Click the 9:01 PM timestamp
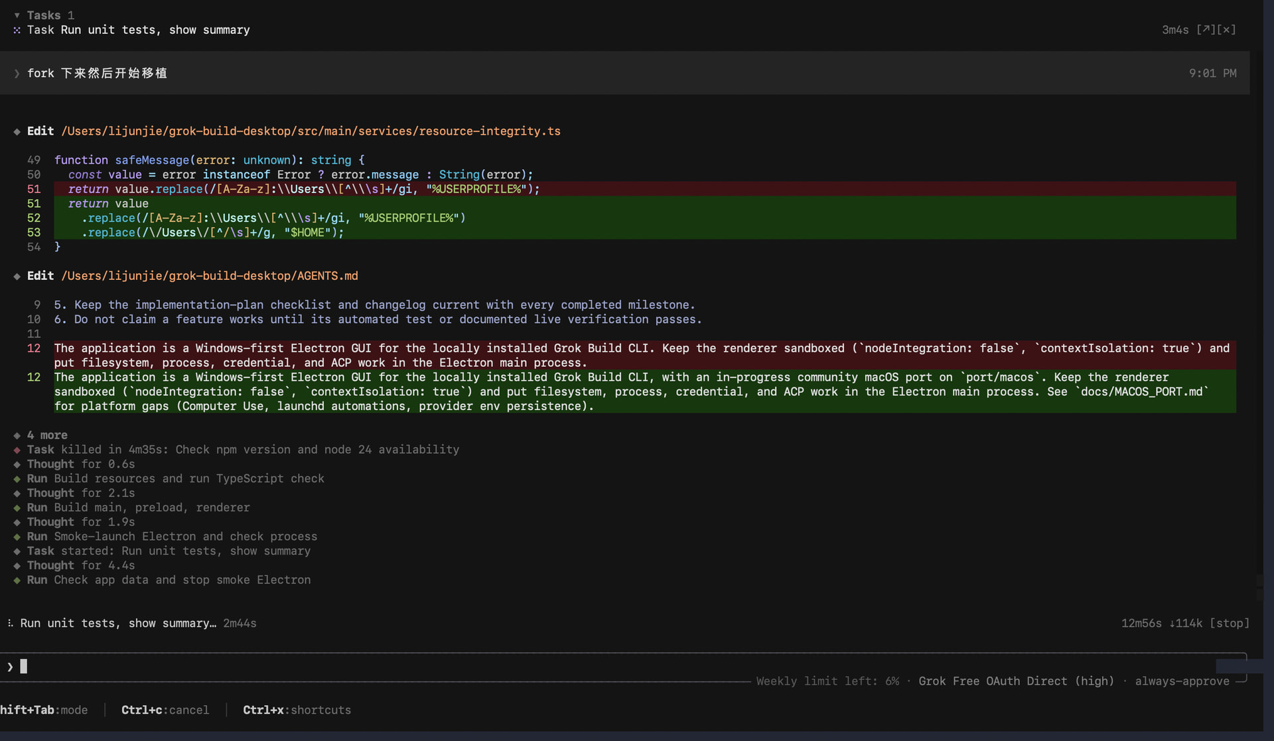Image resolution: width=1274 pixels, height=741 pixels. [x=1212, y=74]
